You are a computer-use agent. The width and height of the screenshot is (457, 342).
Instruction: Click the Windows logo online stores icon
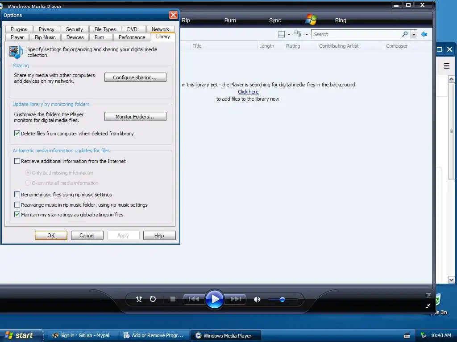coord(311,20)
